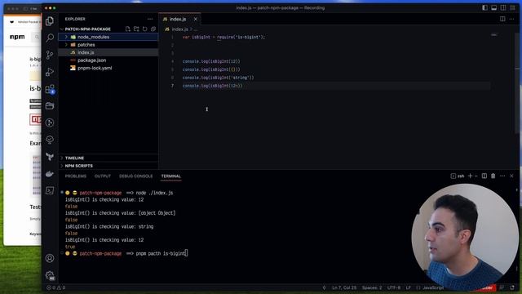The height and width of the screenshot is (294, 522).
Task: Toggle secondary side bar visibility
Action: click(503, 7)
